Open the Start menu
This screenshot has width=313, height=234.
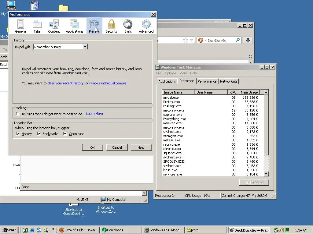coord(9,230)
